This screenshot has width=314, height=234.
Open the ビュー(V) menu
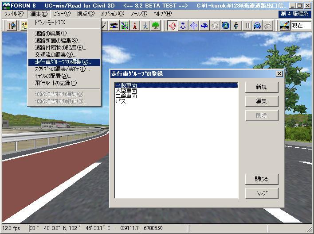pos(62,14)
